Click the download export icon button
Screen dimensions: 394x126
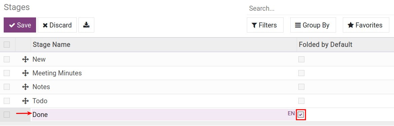point(86,25)
